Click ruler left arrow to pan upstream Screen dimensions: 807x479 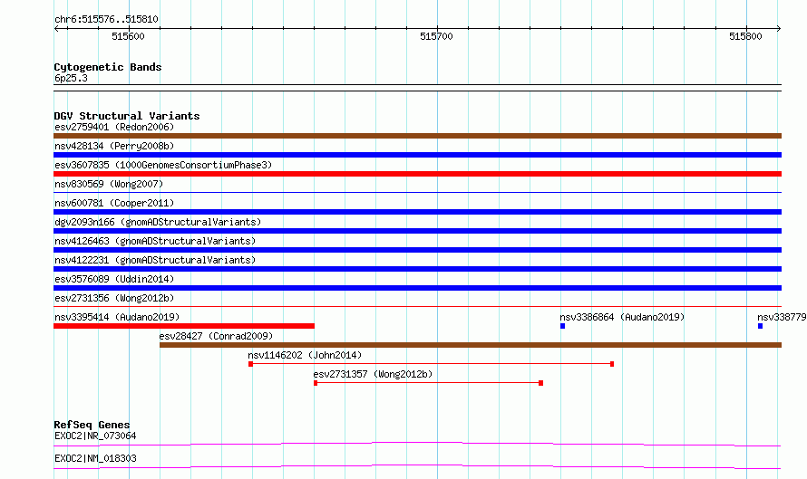pyautogui.click(x=56, y=29)
